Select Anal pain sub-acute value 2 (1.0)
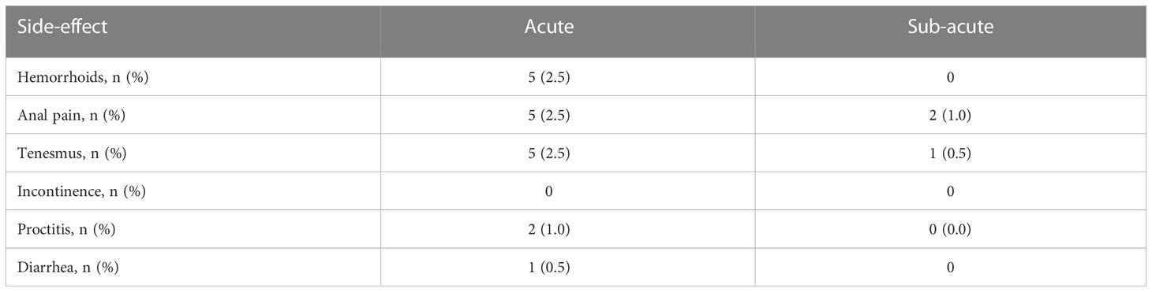Screen dimensions: 1152x292 [x=950, y=115]
